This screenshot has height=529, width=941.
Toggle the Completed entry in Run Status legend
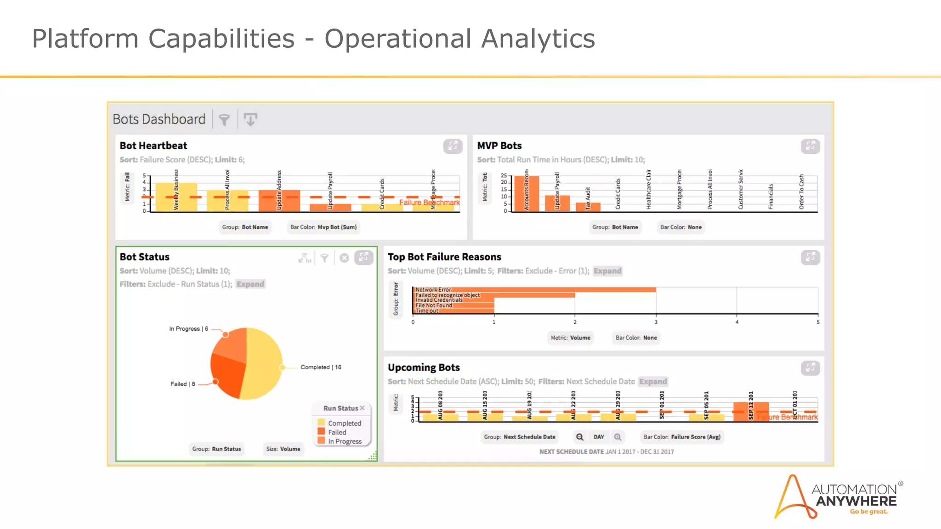(x=344, y=423)
